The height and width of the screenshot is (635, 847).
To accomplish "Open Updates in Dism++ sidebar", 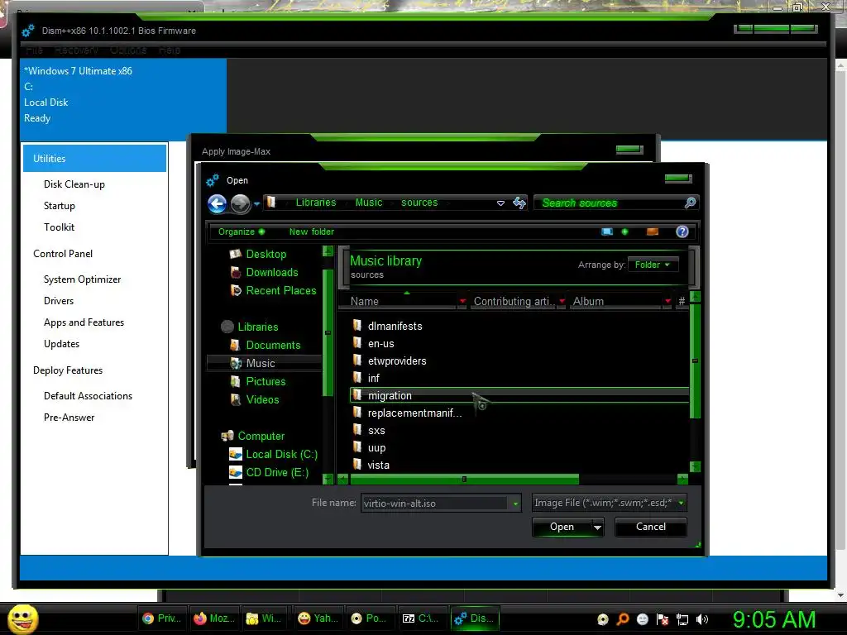I will point(61,344).
